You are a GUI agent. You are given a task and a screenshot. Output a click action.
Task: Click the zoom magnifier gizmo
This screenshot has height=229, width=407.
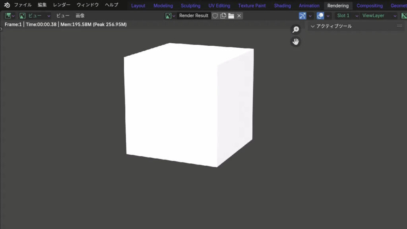[296, 29]
